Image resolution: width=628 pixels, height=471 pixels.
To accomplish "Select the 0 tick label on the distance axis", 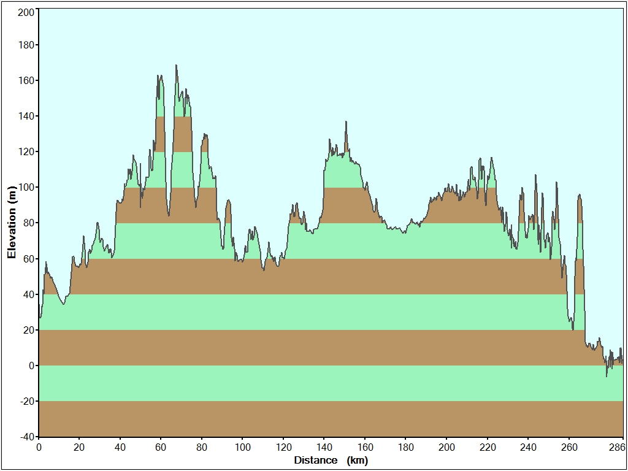I will (39, 447).
